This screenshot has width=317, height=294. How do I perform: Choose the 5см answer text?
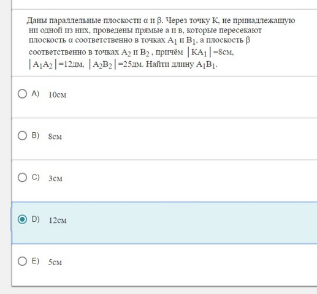point(55,262)
